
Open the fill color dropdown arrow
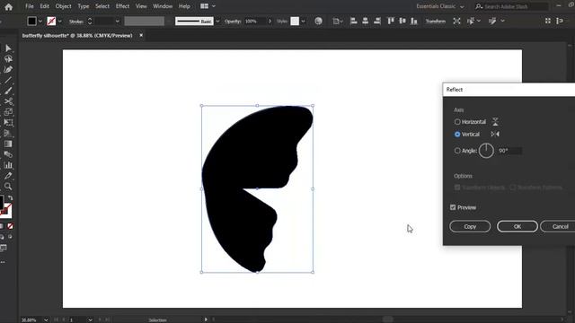[x=40, y=22]
